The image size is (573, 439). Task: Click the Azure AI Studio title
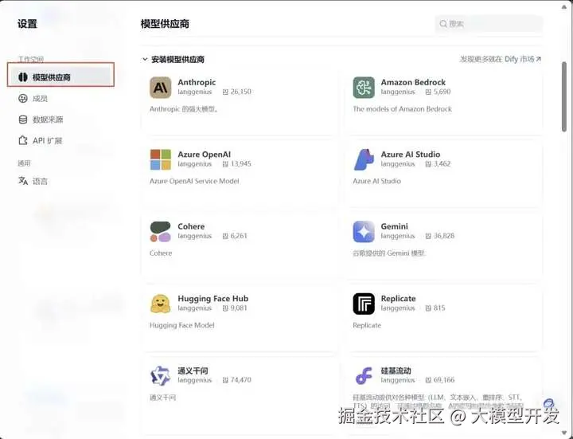pos(411,155)
